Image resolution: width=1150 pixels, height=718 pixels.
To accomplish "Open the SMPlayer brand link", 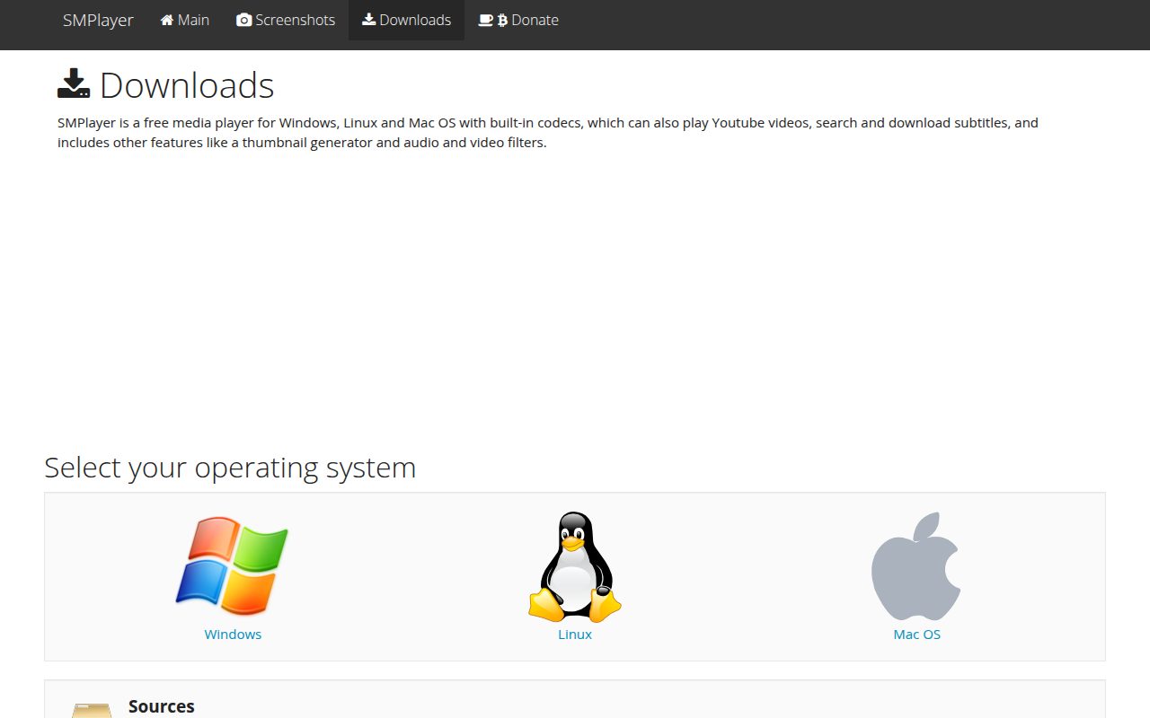I will 98,20.
